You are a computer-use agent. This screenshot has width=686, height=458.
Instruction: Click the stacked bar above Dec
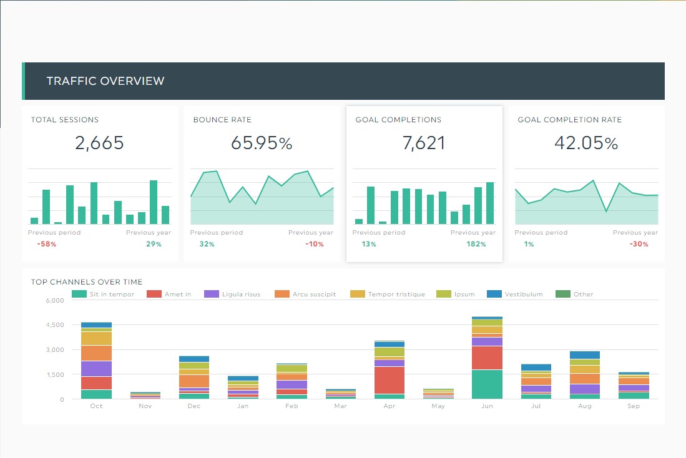pos(194,378)
